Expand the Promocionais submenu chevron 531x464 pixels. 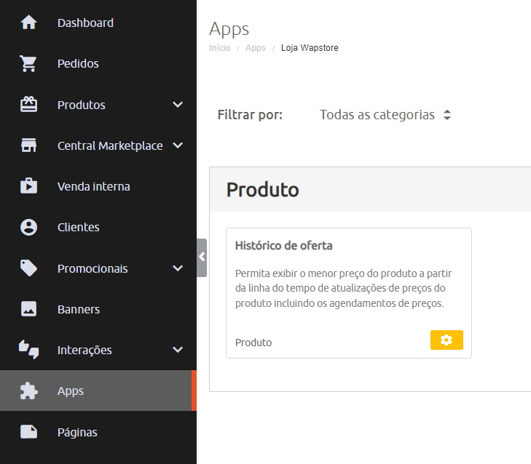click(178, 268)
